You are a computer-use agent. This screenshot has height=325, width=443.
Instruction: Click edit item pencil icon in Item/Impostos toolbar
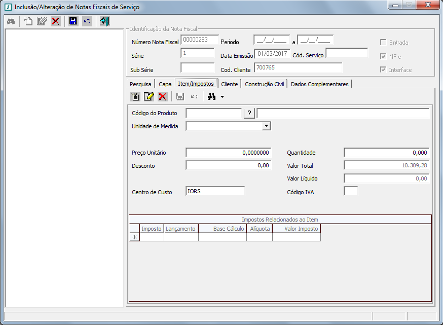pos(149,96)
